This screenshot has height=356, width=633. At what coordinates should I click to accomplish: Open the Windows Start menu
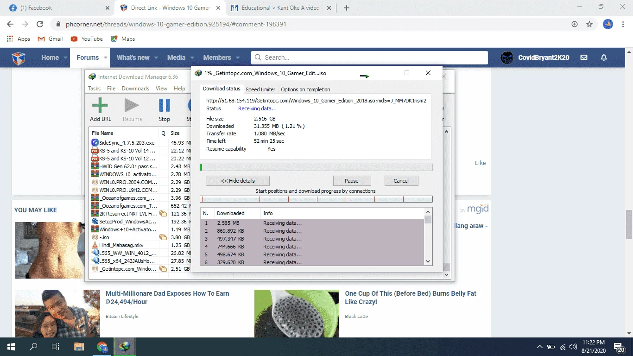[11, 347]
